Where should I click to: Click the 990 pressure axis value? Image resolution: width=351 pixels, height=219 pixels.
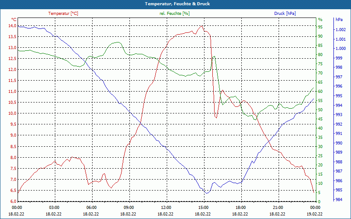(x=339, y=143)
